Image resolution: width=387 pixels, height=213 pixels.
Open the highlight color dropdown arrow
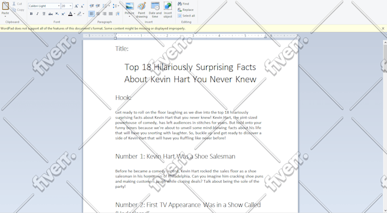coord(84,14)
